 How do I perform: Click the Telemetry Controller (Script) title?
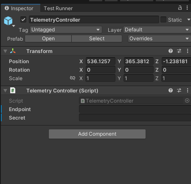[x=62, y=91]
